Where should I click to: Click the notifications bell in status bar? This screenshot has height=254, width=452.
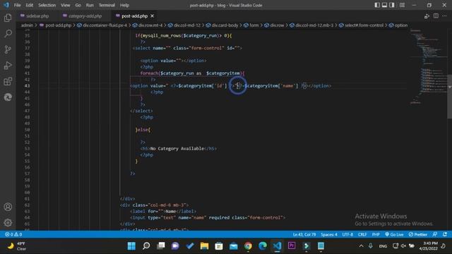pos(445,234)
